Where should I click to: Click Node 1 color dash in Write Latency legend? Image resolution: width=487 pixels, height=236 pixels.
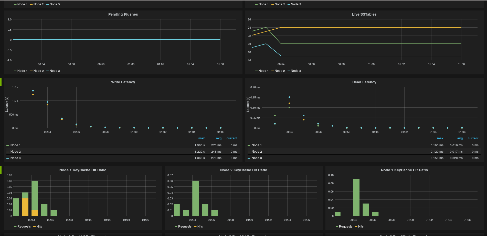(x=8, y=145)
